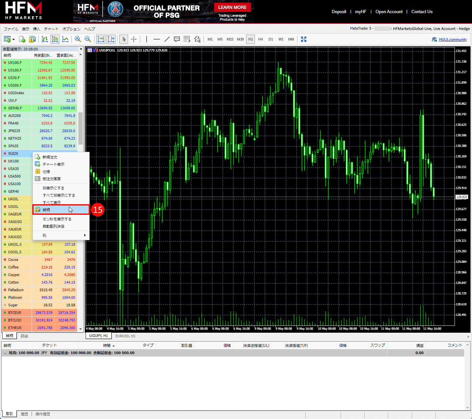Open the MQL5.community link
Screen dimensions: 472x419
453,39
